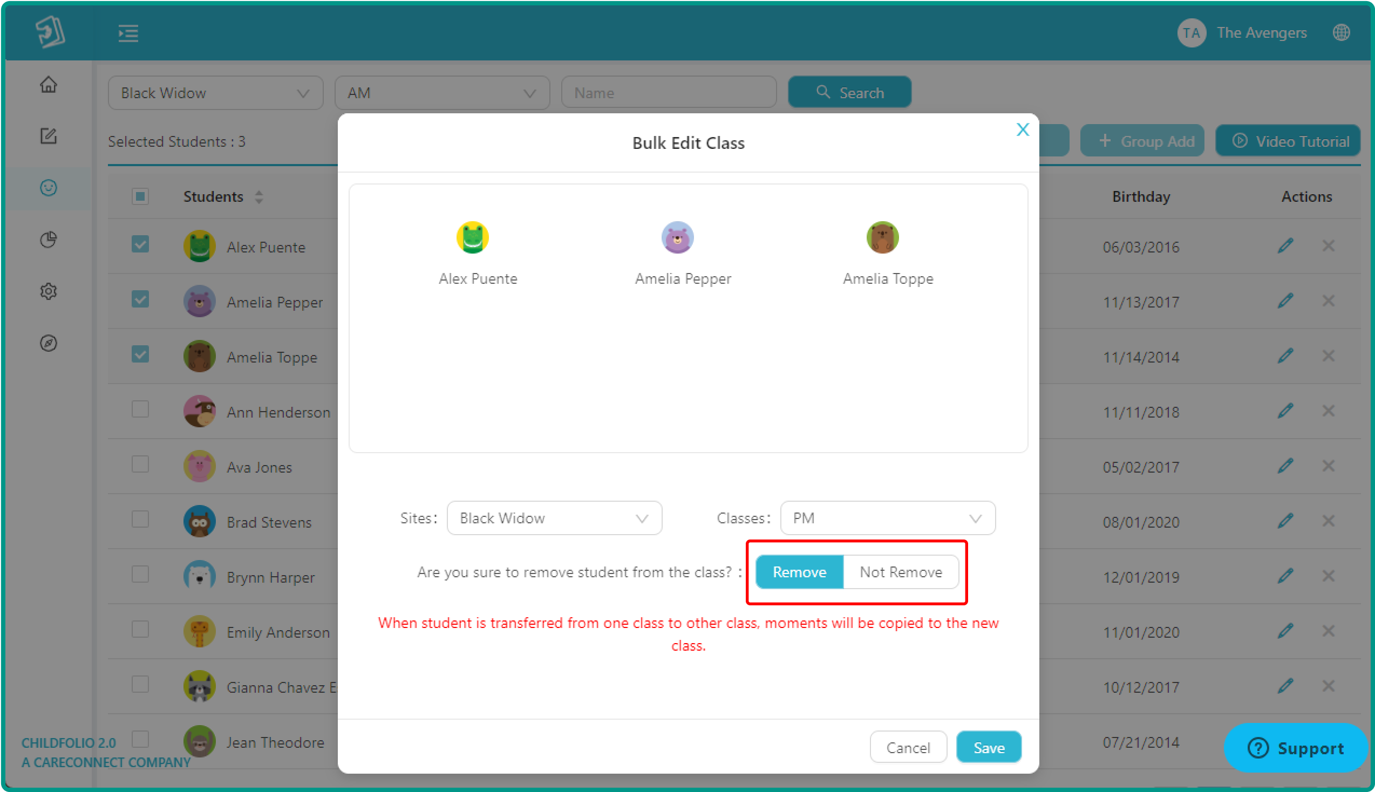Delete Alex Puente using X icon

tap(1328, 246)
